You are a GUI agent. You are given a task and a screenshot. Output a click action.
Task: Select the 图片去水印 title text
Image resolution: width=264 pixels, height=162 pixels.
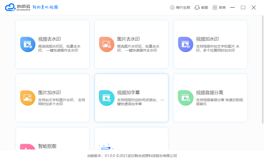(x=128, y=39)
